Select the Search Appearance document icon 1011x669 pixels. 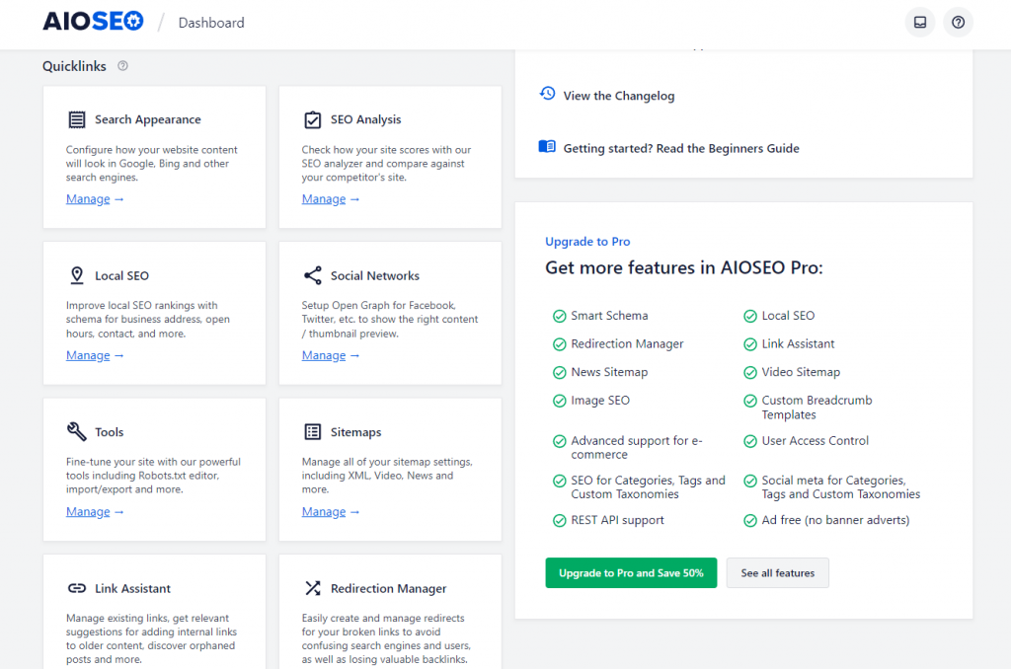78,118
